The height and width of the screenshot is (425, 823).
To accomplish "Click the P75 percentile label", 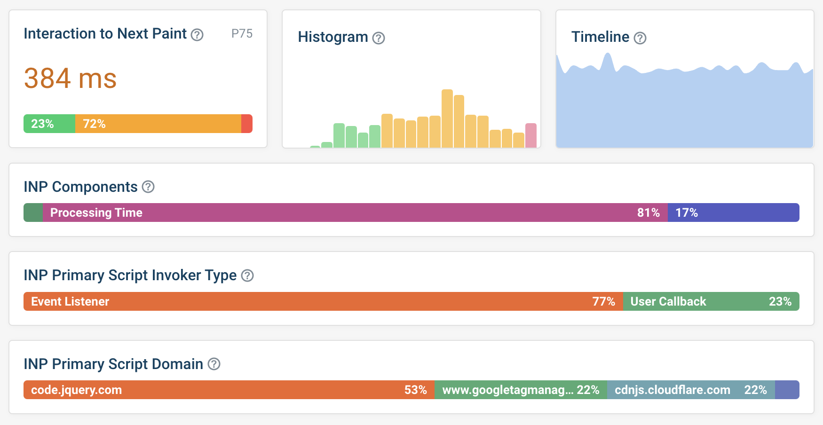I will click(242, 34).
